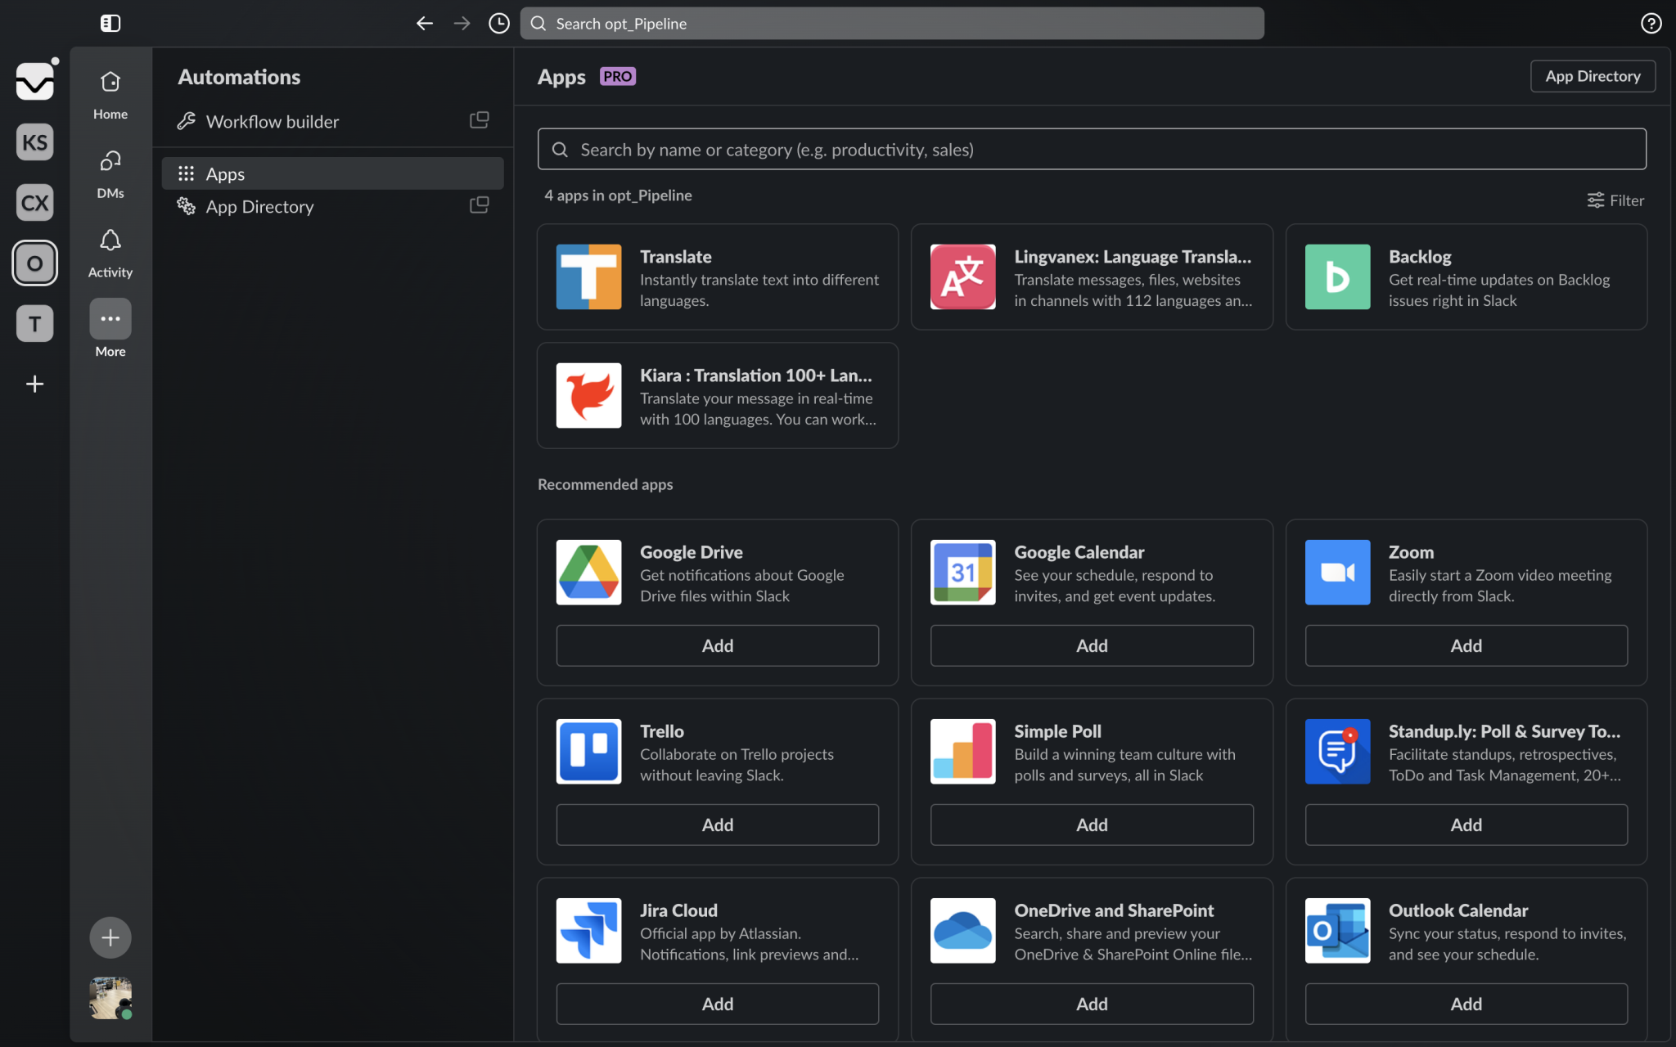The height and width of the screenshot is (1047, 1676).
Task: Click the app search by name field
Action: pos(1092,149)
